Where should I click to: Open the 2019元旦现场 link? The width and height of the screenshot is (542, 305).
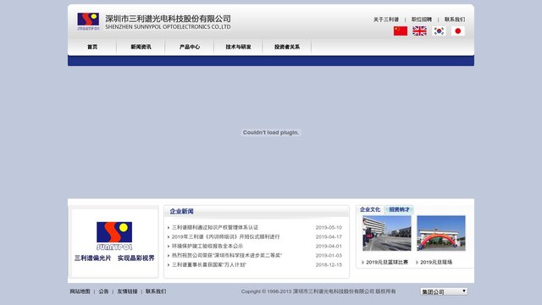436,263
